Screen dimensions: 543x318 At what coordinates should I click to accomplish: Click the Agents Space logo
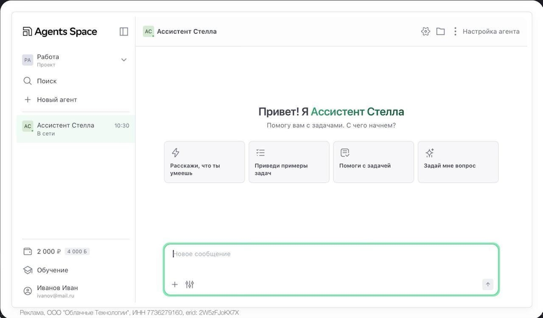tap(60, 31)
